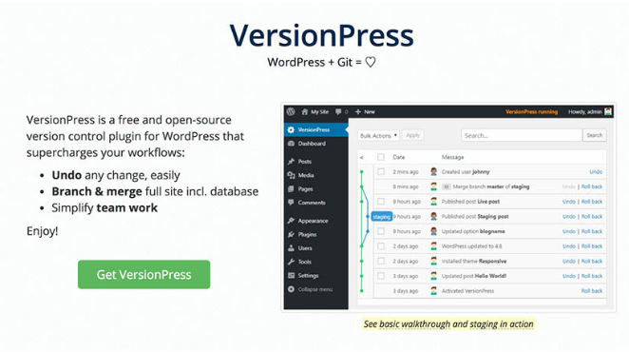This screenshot has height=352, width=629.
Task: Click the avatar beside Created user johnny
Action: (433, 171)
